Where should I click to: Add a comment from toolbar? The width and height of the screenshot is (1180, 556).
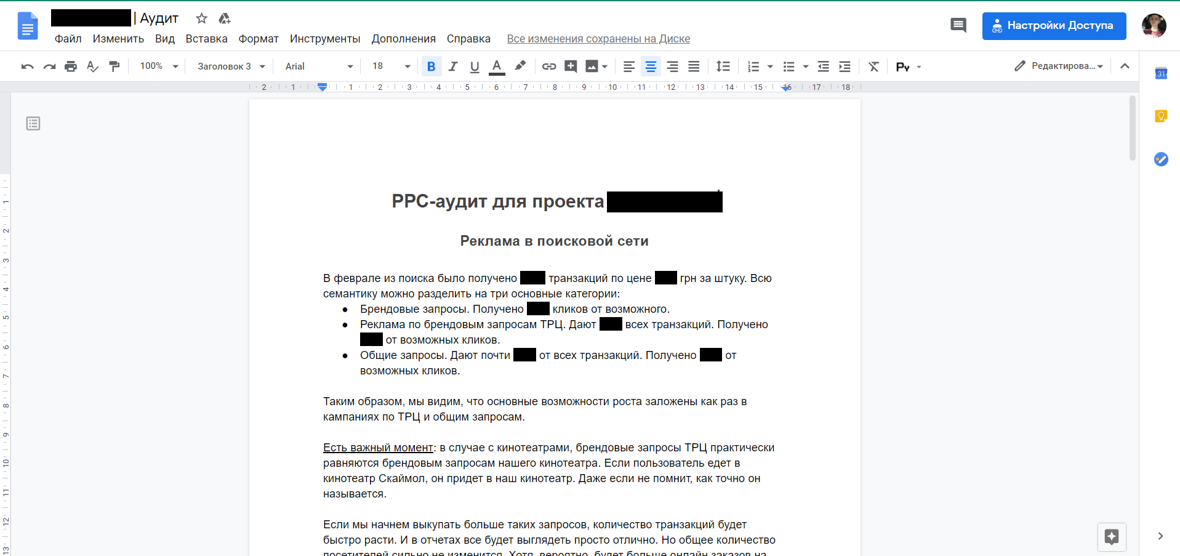click(x=571, y=66)
